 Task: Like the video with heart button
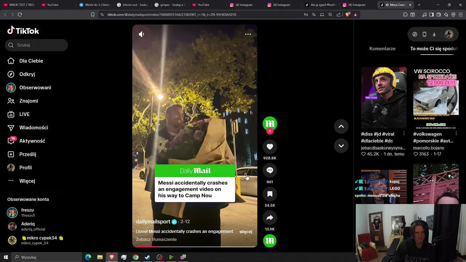(x=270, y=147)
